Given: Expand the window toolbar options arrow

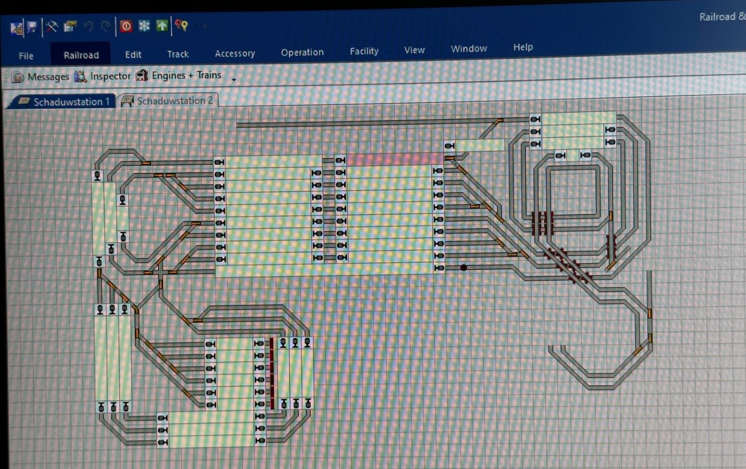Looking at the screenshot, I should click(234, 80).
